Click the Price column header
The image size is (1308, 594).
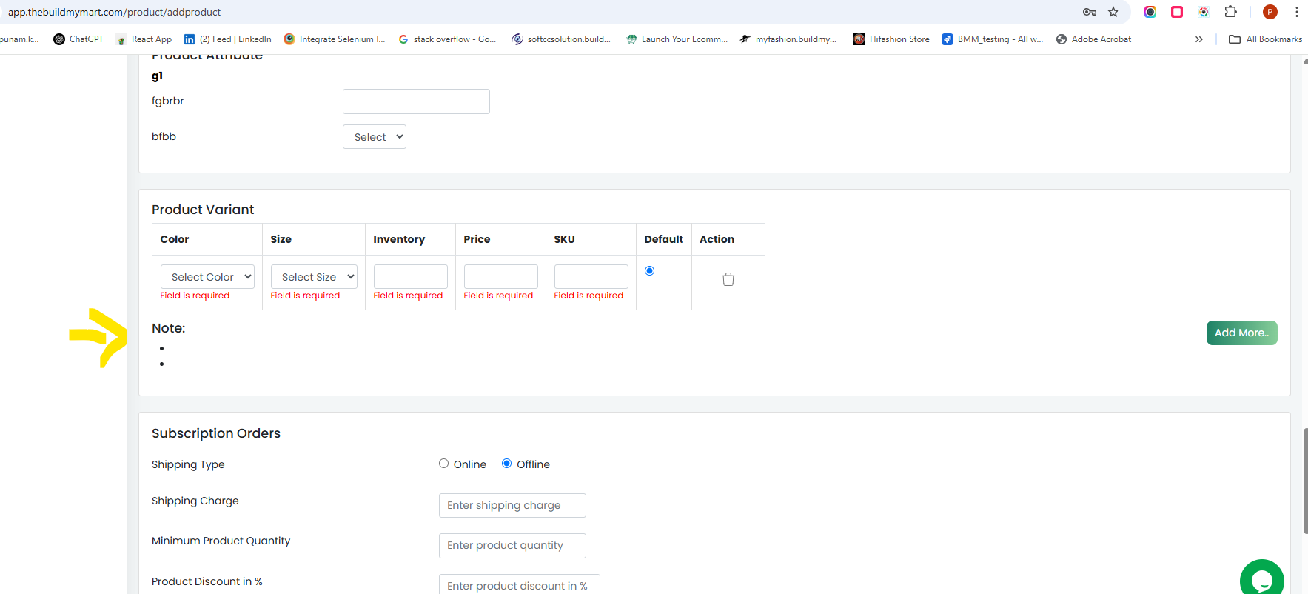[x=477, y=239]
